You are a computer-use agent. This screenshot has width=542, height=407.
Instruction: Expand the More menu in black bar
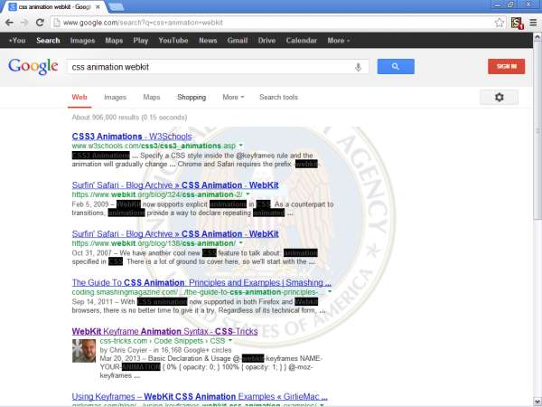339,41
